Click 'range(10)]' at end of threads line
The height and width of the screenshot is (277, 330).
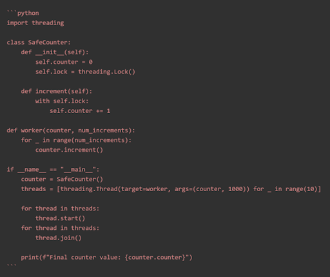(x=303, y=189)
